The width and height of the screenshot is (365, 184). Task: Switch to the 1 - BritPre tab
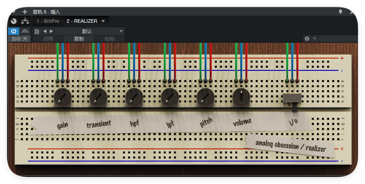(48, 21)
